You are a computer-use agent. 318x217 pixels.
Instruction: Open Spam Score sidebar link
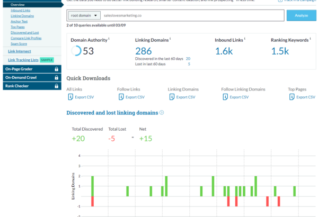click(x=19, y=44)
